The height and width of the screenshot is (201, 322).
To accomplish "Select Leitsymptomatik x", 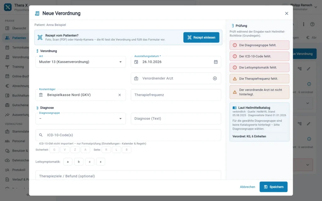I will pyautogui.click(x=100, y=162).
